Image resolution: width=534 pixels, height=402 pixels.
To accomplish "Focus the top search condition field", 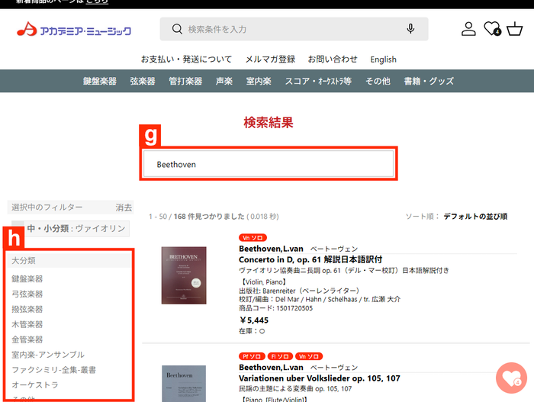I will pos(294,29).
